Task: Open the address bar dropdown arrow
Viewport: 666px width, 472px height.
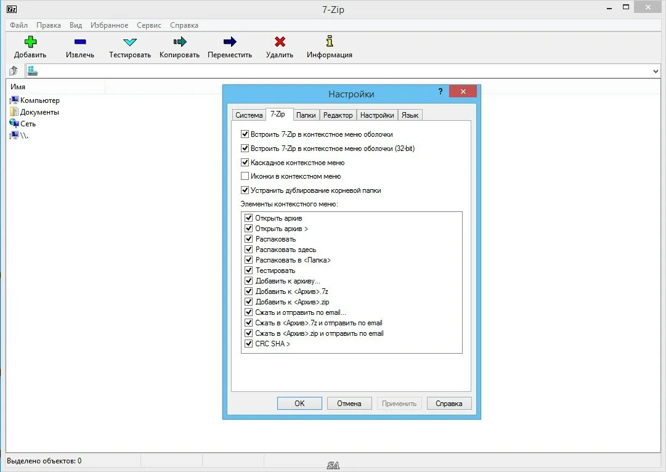Action: pyautogui.click(x=656, y=71)
